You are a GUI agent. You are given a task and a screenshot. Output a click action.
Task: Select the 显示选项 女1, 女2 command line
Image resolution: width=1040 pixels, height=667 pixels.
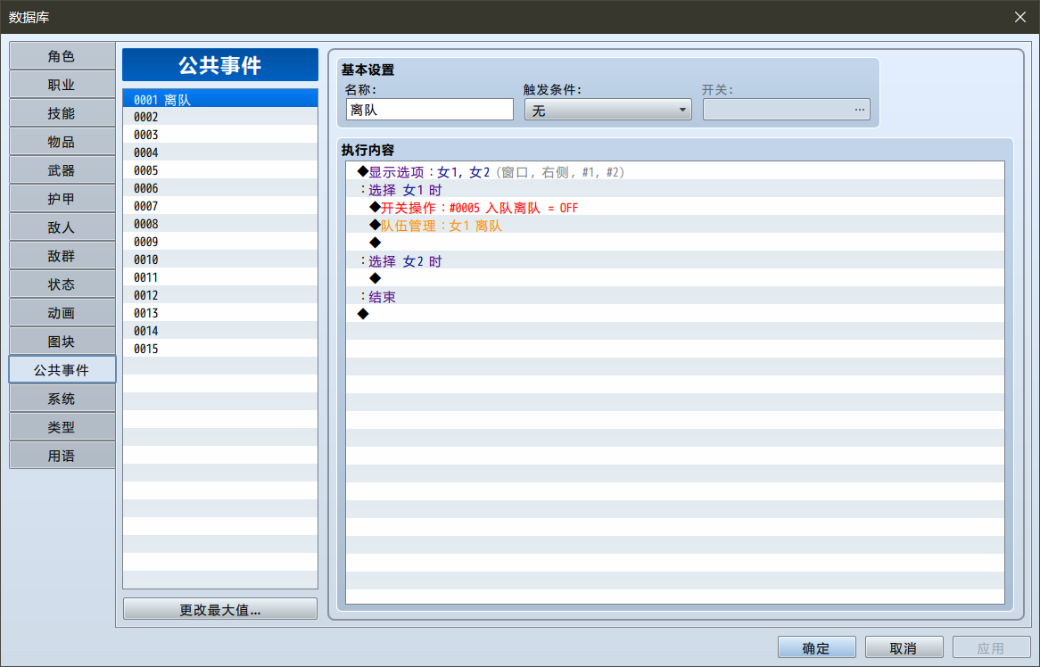click(x=675, y=172)
